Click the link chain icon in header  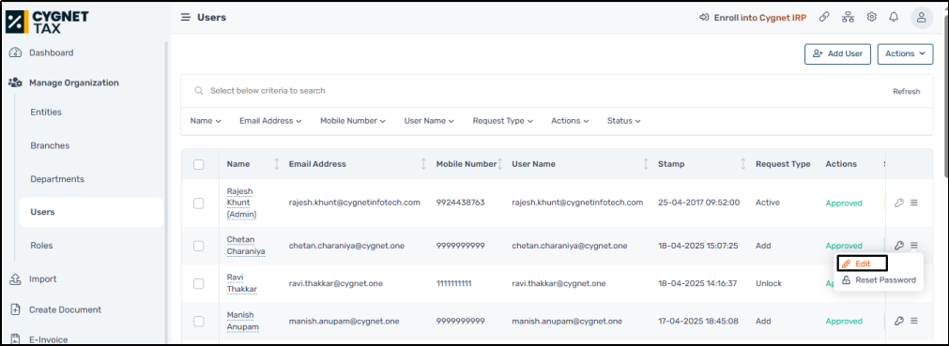(x=824, y=17)
